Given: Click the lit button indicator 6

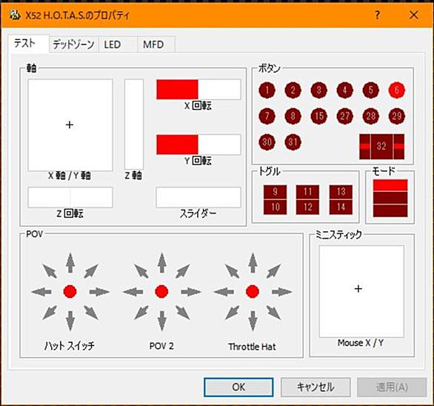Looking at the screenshot, I should (x=397, y=90).
